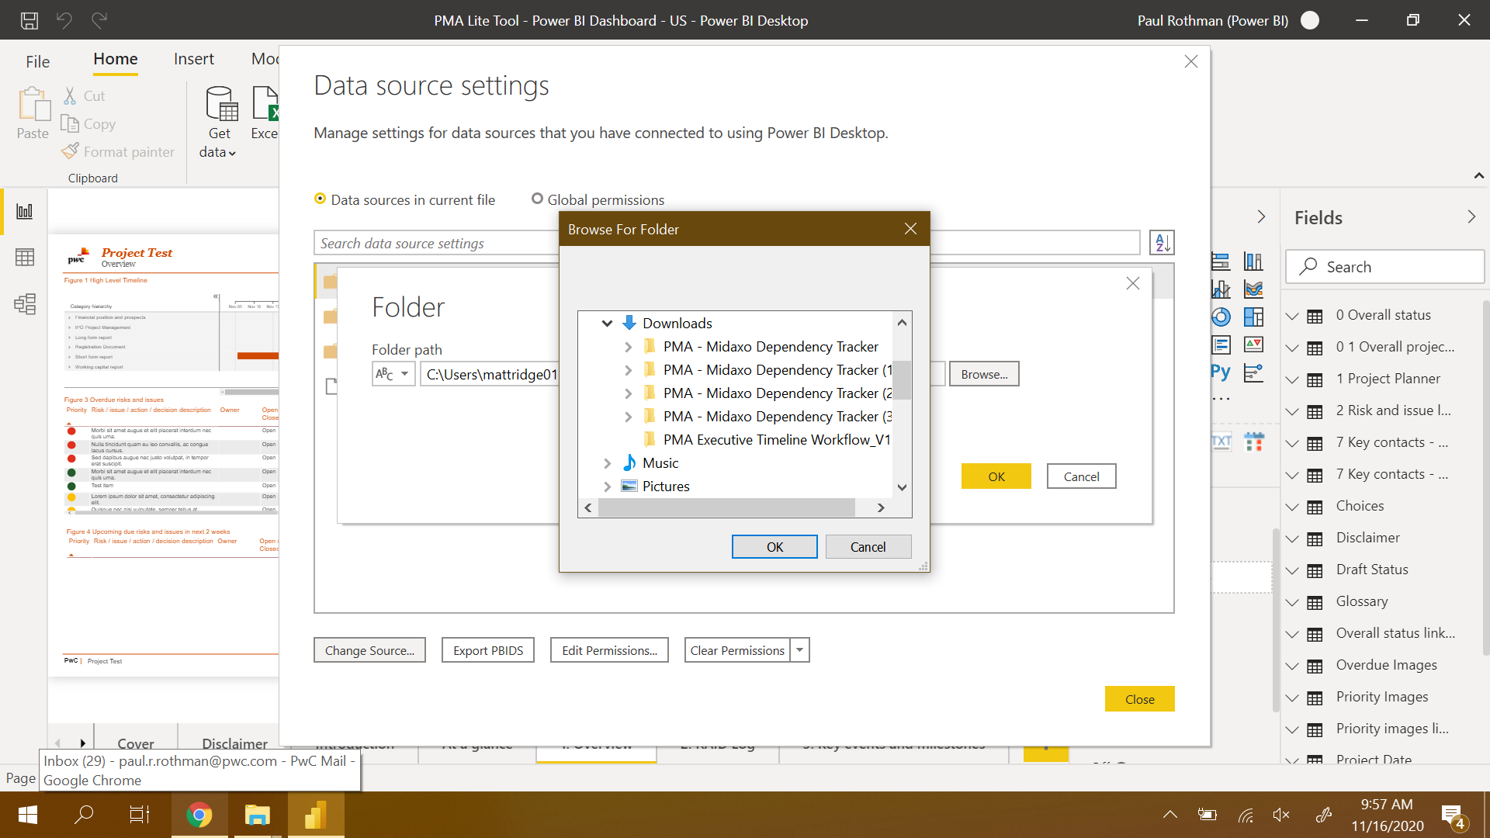Click the Export PBIDS button

(x=488, y=650)
